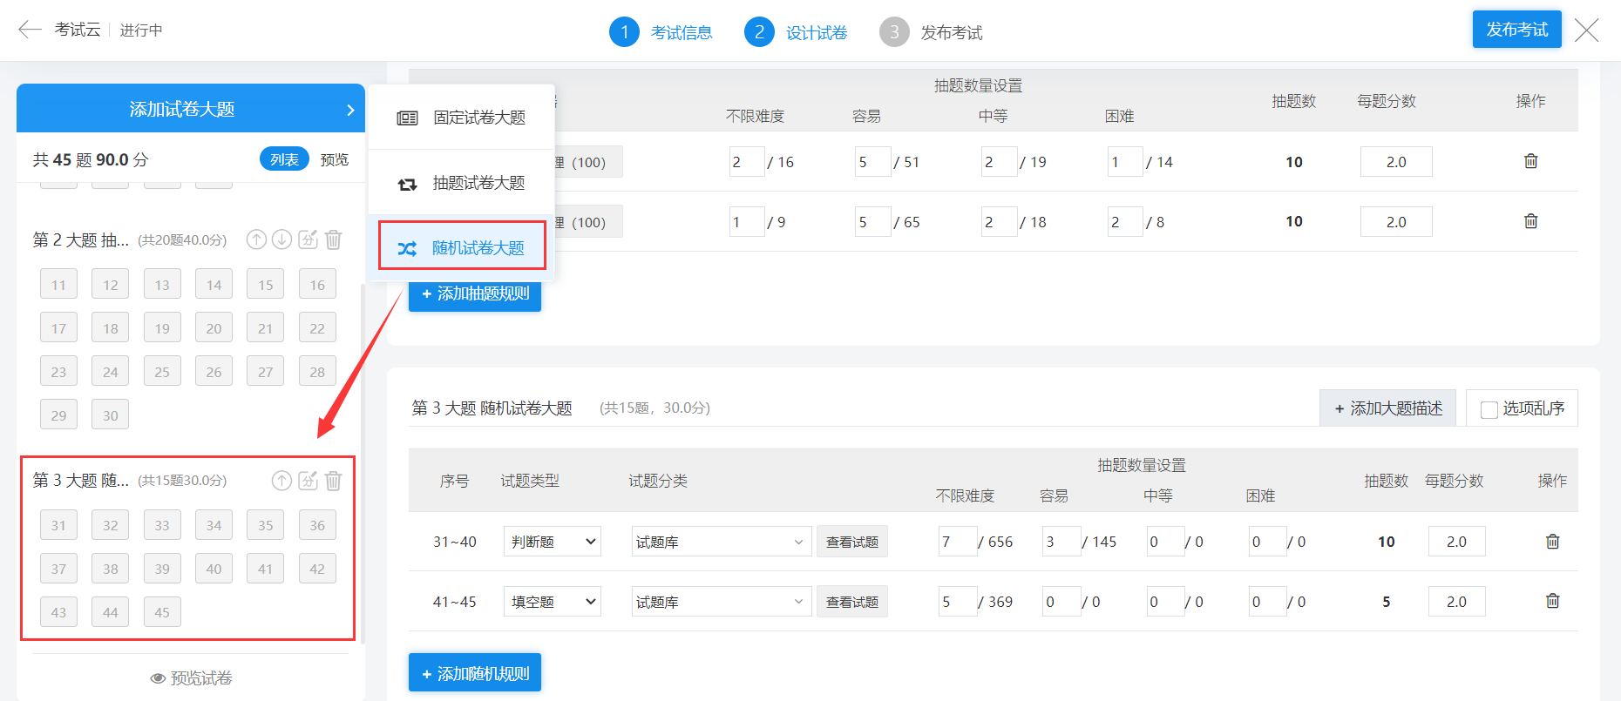Click the 每题分数 field in row 41~45
The width and height of the screenshot is (1621, 701).
(x=1456, y=602)
